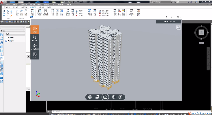Screen dimensions: 212x115
Task: Open the second floor-selection dropdown in left panel
Action: coord(13,31)
